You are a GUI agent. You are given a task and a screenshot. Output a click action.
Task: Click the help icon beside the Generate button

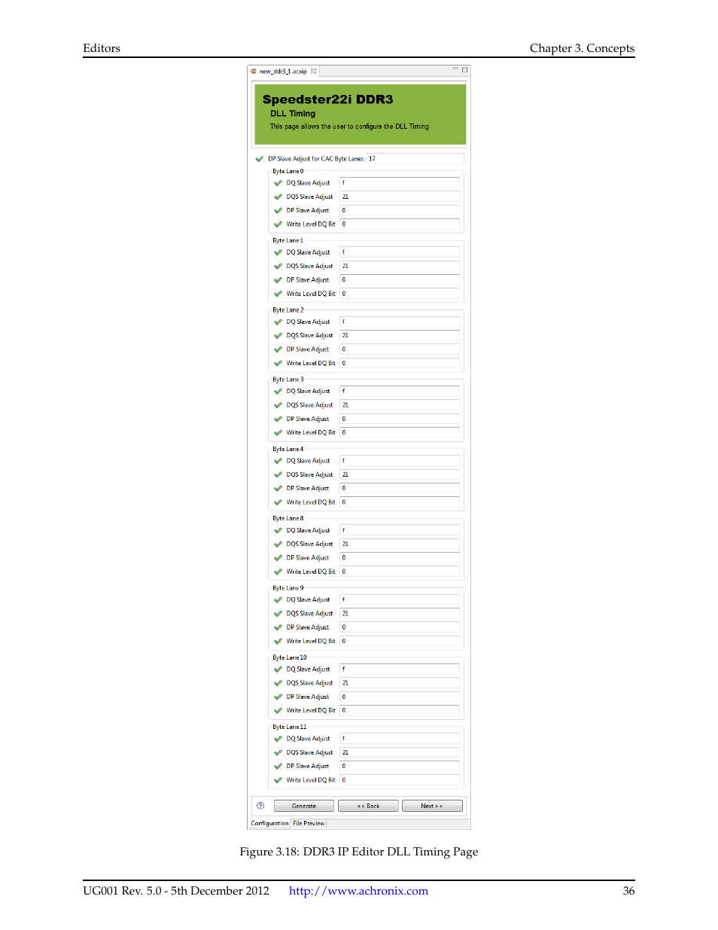260,805
